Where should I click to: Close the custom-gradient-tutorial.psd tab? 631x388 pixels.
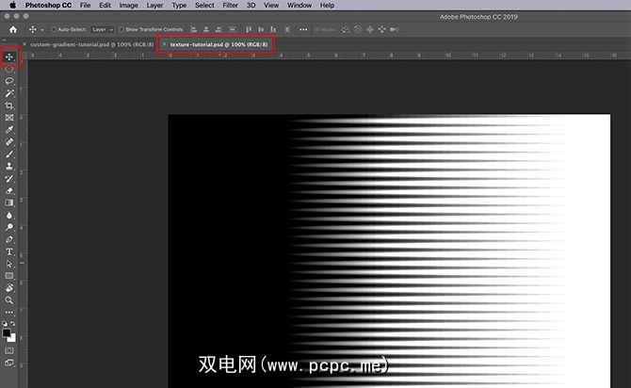24,44
